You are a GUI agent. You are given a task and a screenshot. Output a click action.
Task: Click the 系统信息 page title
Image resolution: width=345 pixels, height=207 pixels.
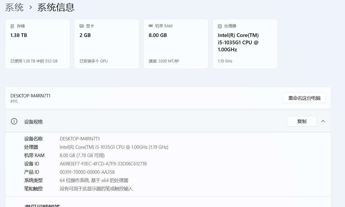pos(56,7)
